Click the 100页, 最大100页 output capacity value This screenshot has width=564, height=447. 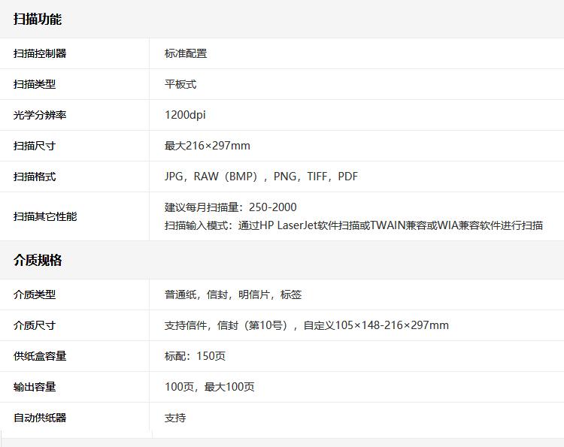point(210,387)
